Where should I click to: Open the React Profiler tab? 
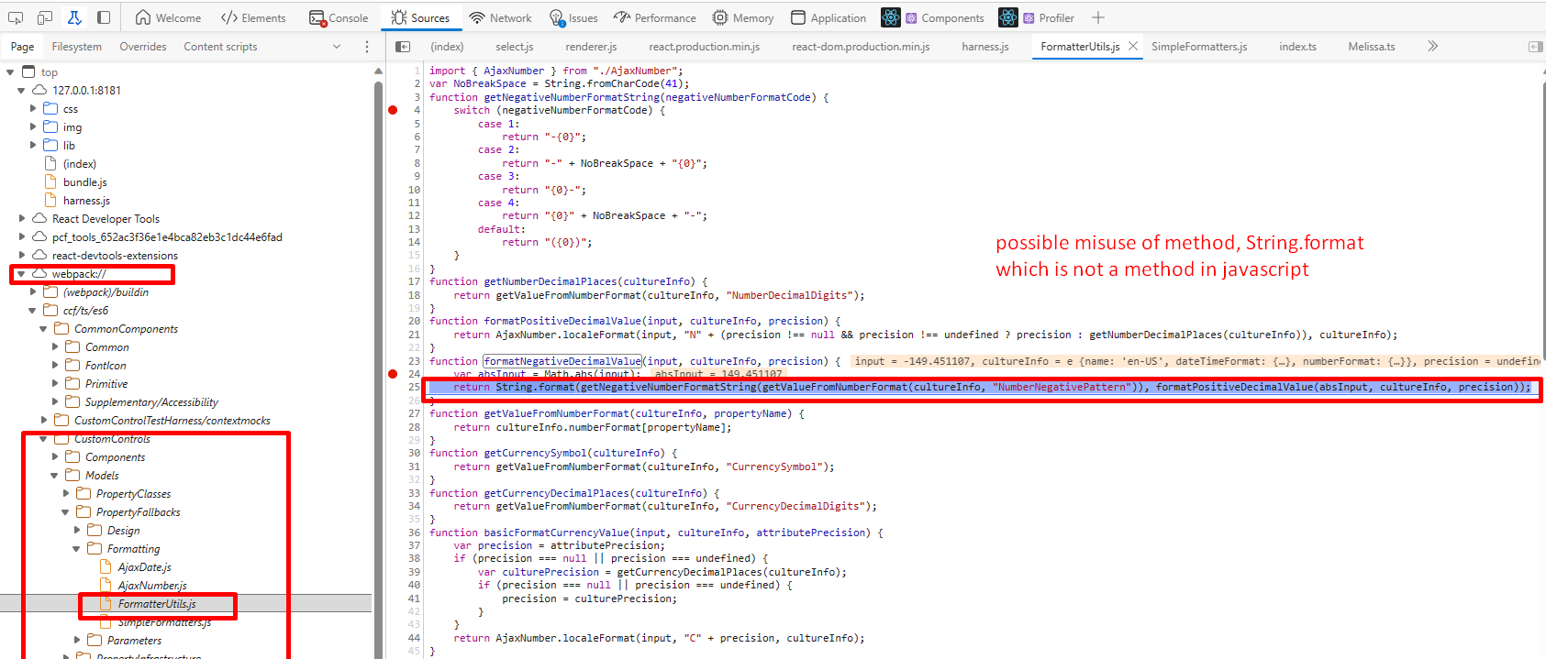tap(1037, 17)
